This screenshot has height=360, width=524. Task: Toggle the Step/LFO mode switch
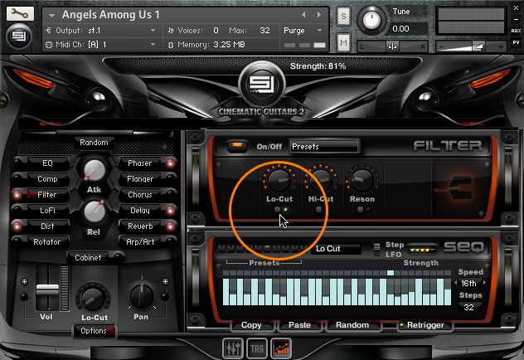[376, 250]
